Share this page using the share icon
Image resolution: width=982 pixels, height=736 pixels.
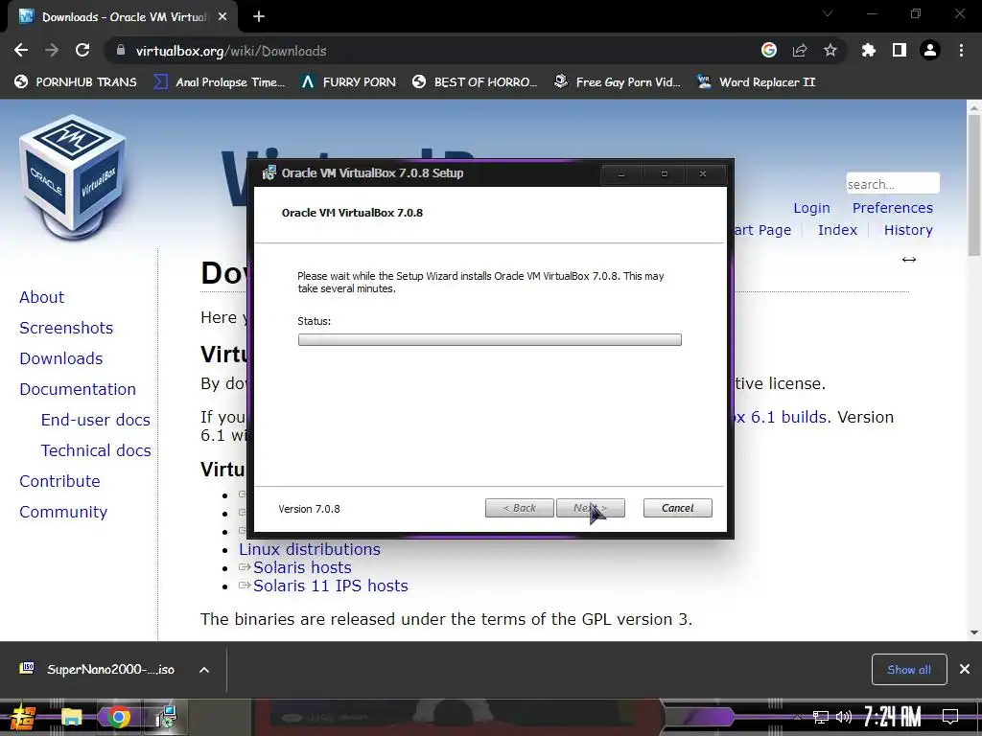(800, 50)
